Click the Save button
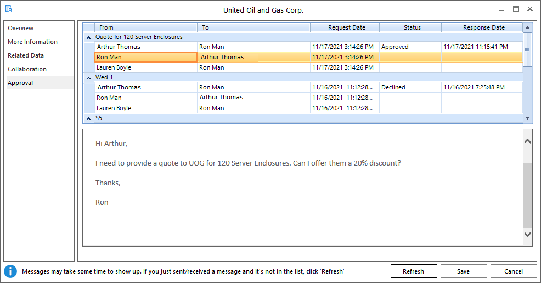The height and width of the screenshot is (284, 541). [463, 271]
